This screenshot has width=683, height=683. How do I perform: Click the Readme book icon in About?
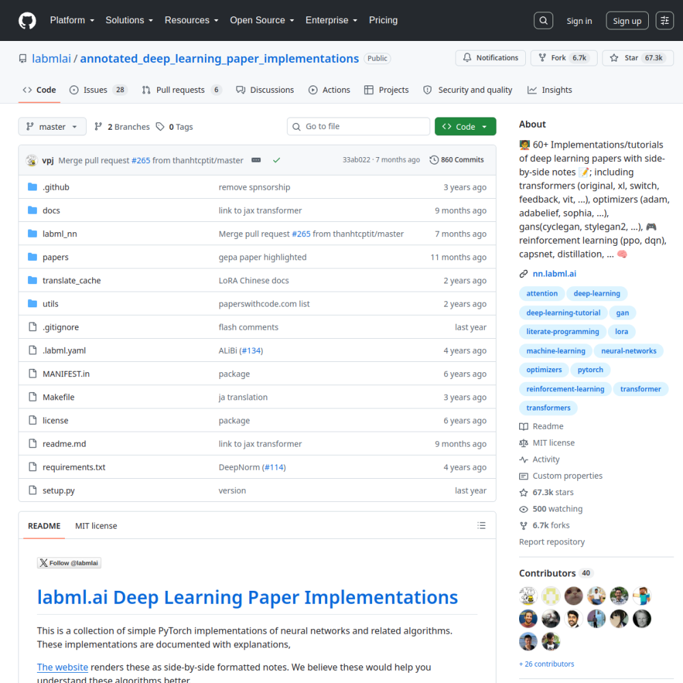point(524,426)
